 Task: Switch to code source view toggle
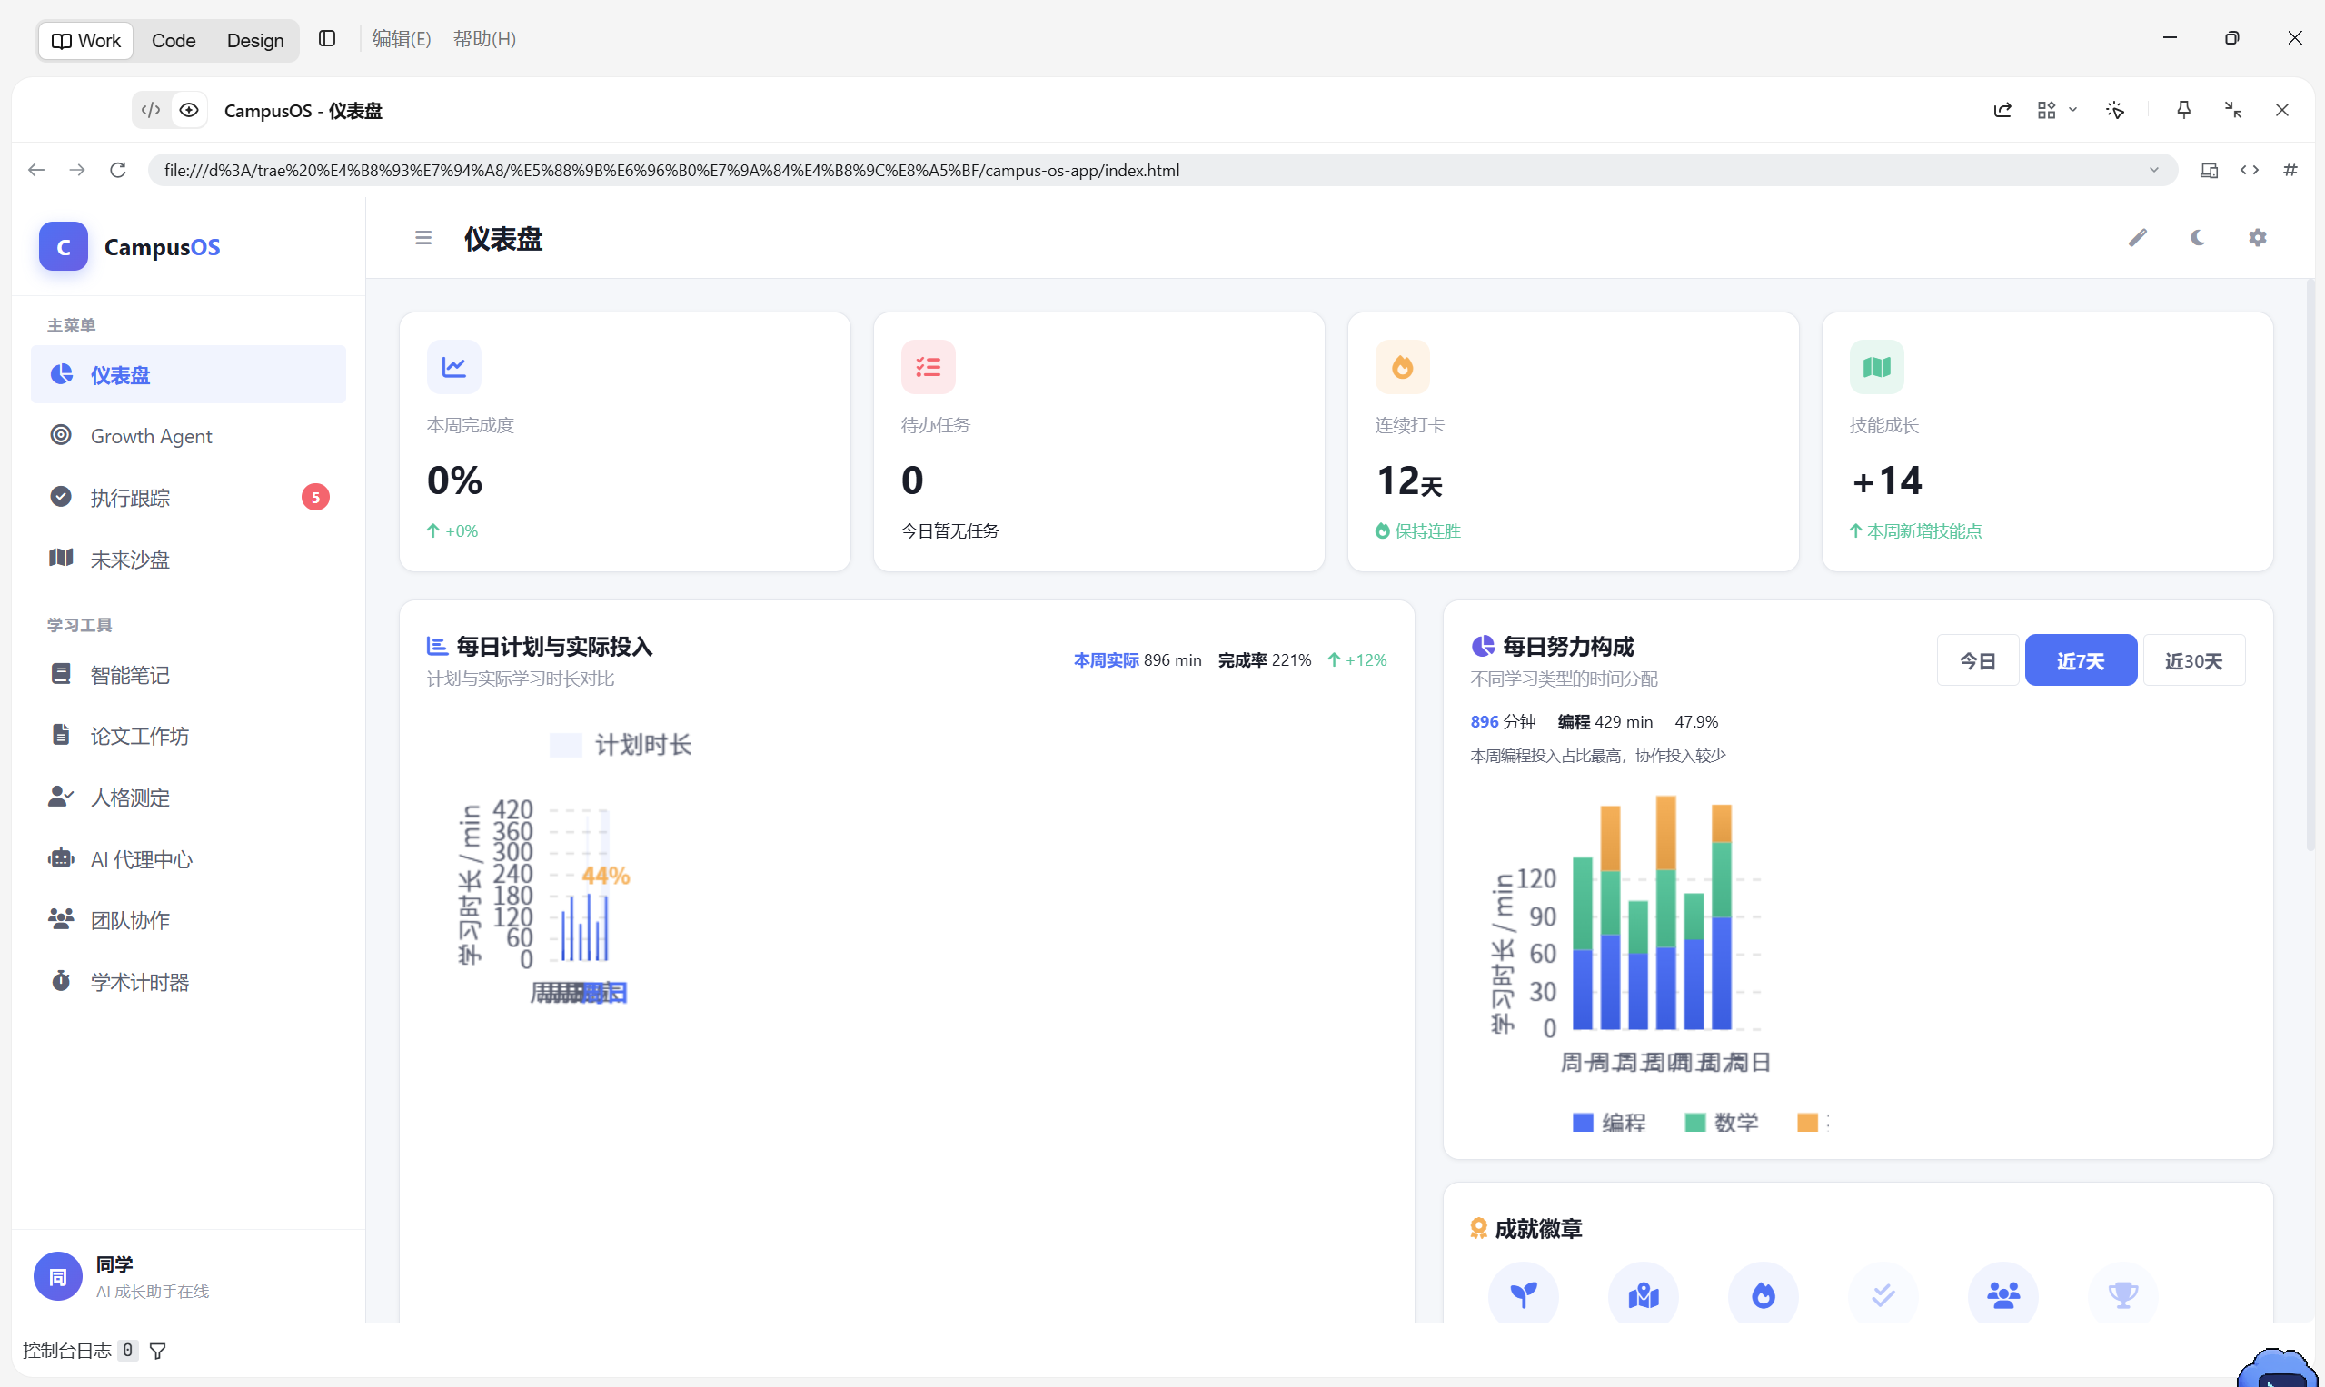151,110
